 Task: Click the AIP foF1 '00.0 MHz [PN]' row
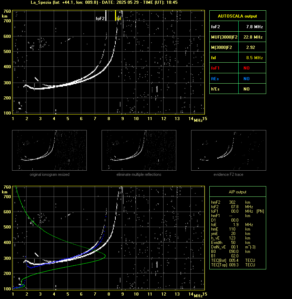pos(238,211)
